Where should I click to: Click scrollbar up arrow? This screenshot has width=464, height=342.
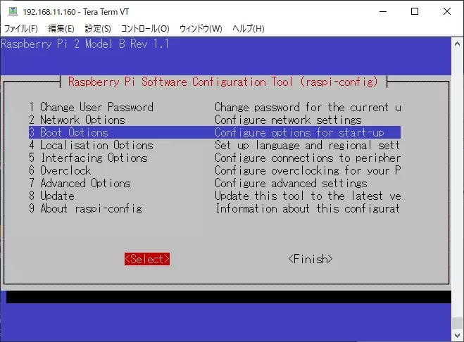click(x=457, y=44)
